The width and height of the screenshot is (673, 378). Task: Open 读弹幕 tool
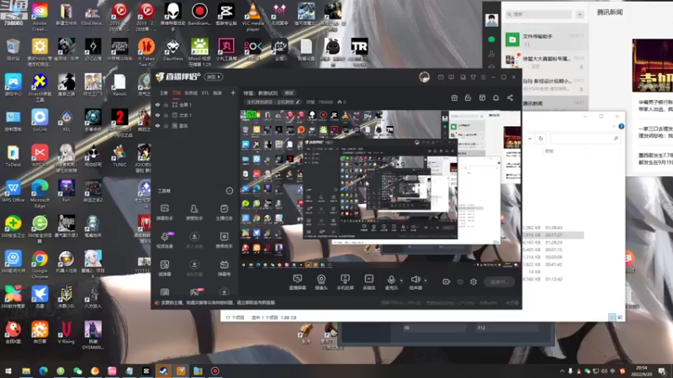tap(164, 268)
